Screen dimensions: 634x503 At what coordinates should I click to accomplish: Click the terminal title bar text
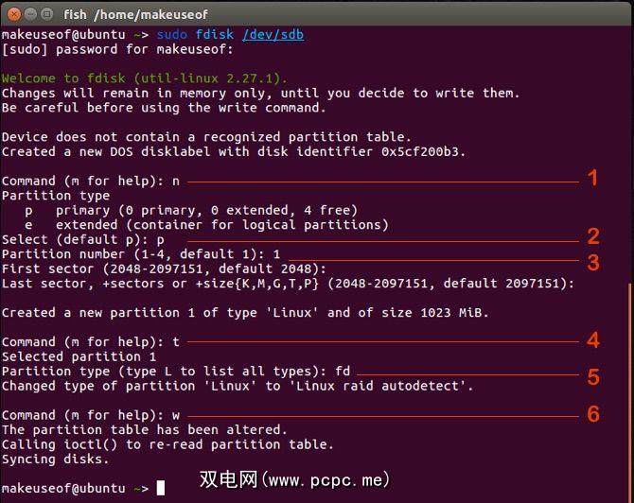pyautogui.click(x=136, y=14)
